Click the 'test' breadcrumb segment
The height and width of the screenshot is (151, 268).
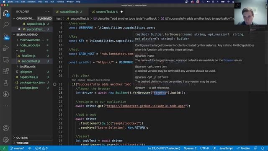tap(59, 18)
